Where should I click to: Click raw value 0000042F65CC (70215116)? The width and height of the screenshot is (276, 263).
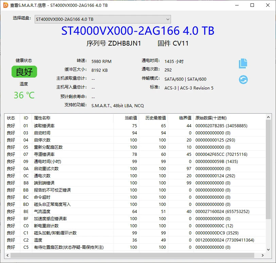point(221,154)
